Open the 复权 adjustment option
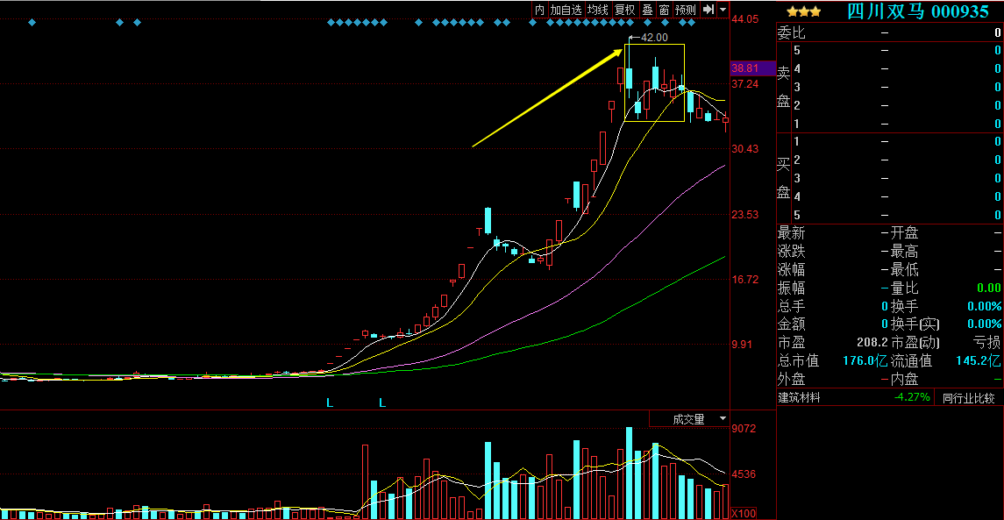The image size is (1004, 520). (625, 10)
